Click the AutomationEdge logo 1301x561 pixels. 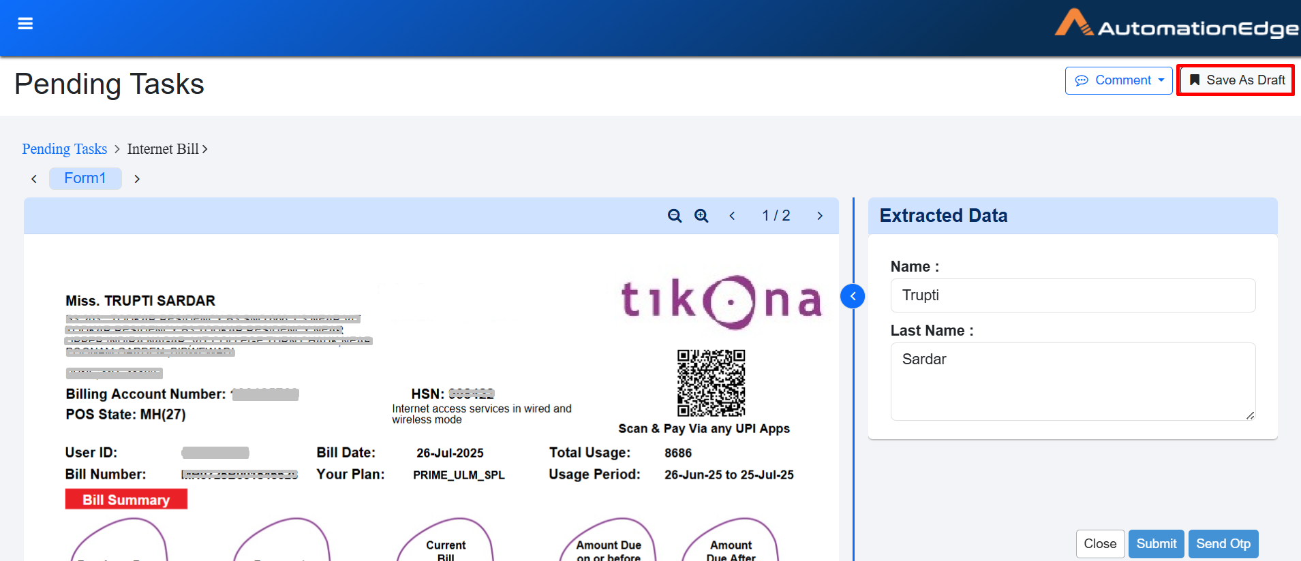pyautogui.click(x=1177, y=25)
